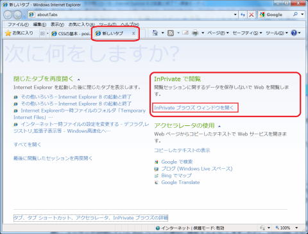The width and height of the screenshot is (308, 234).
Task: Open the ファイル menu
Action: tap(18, 24)
